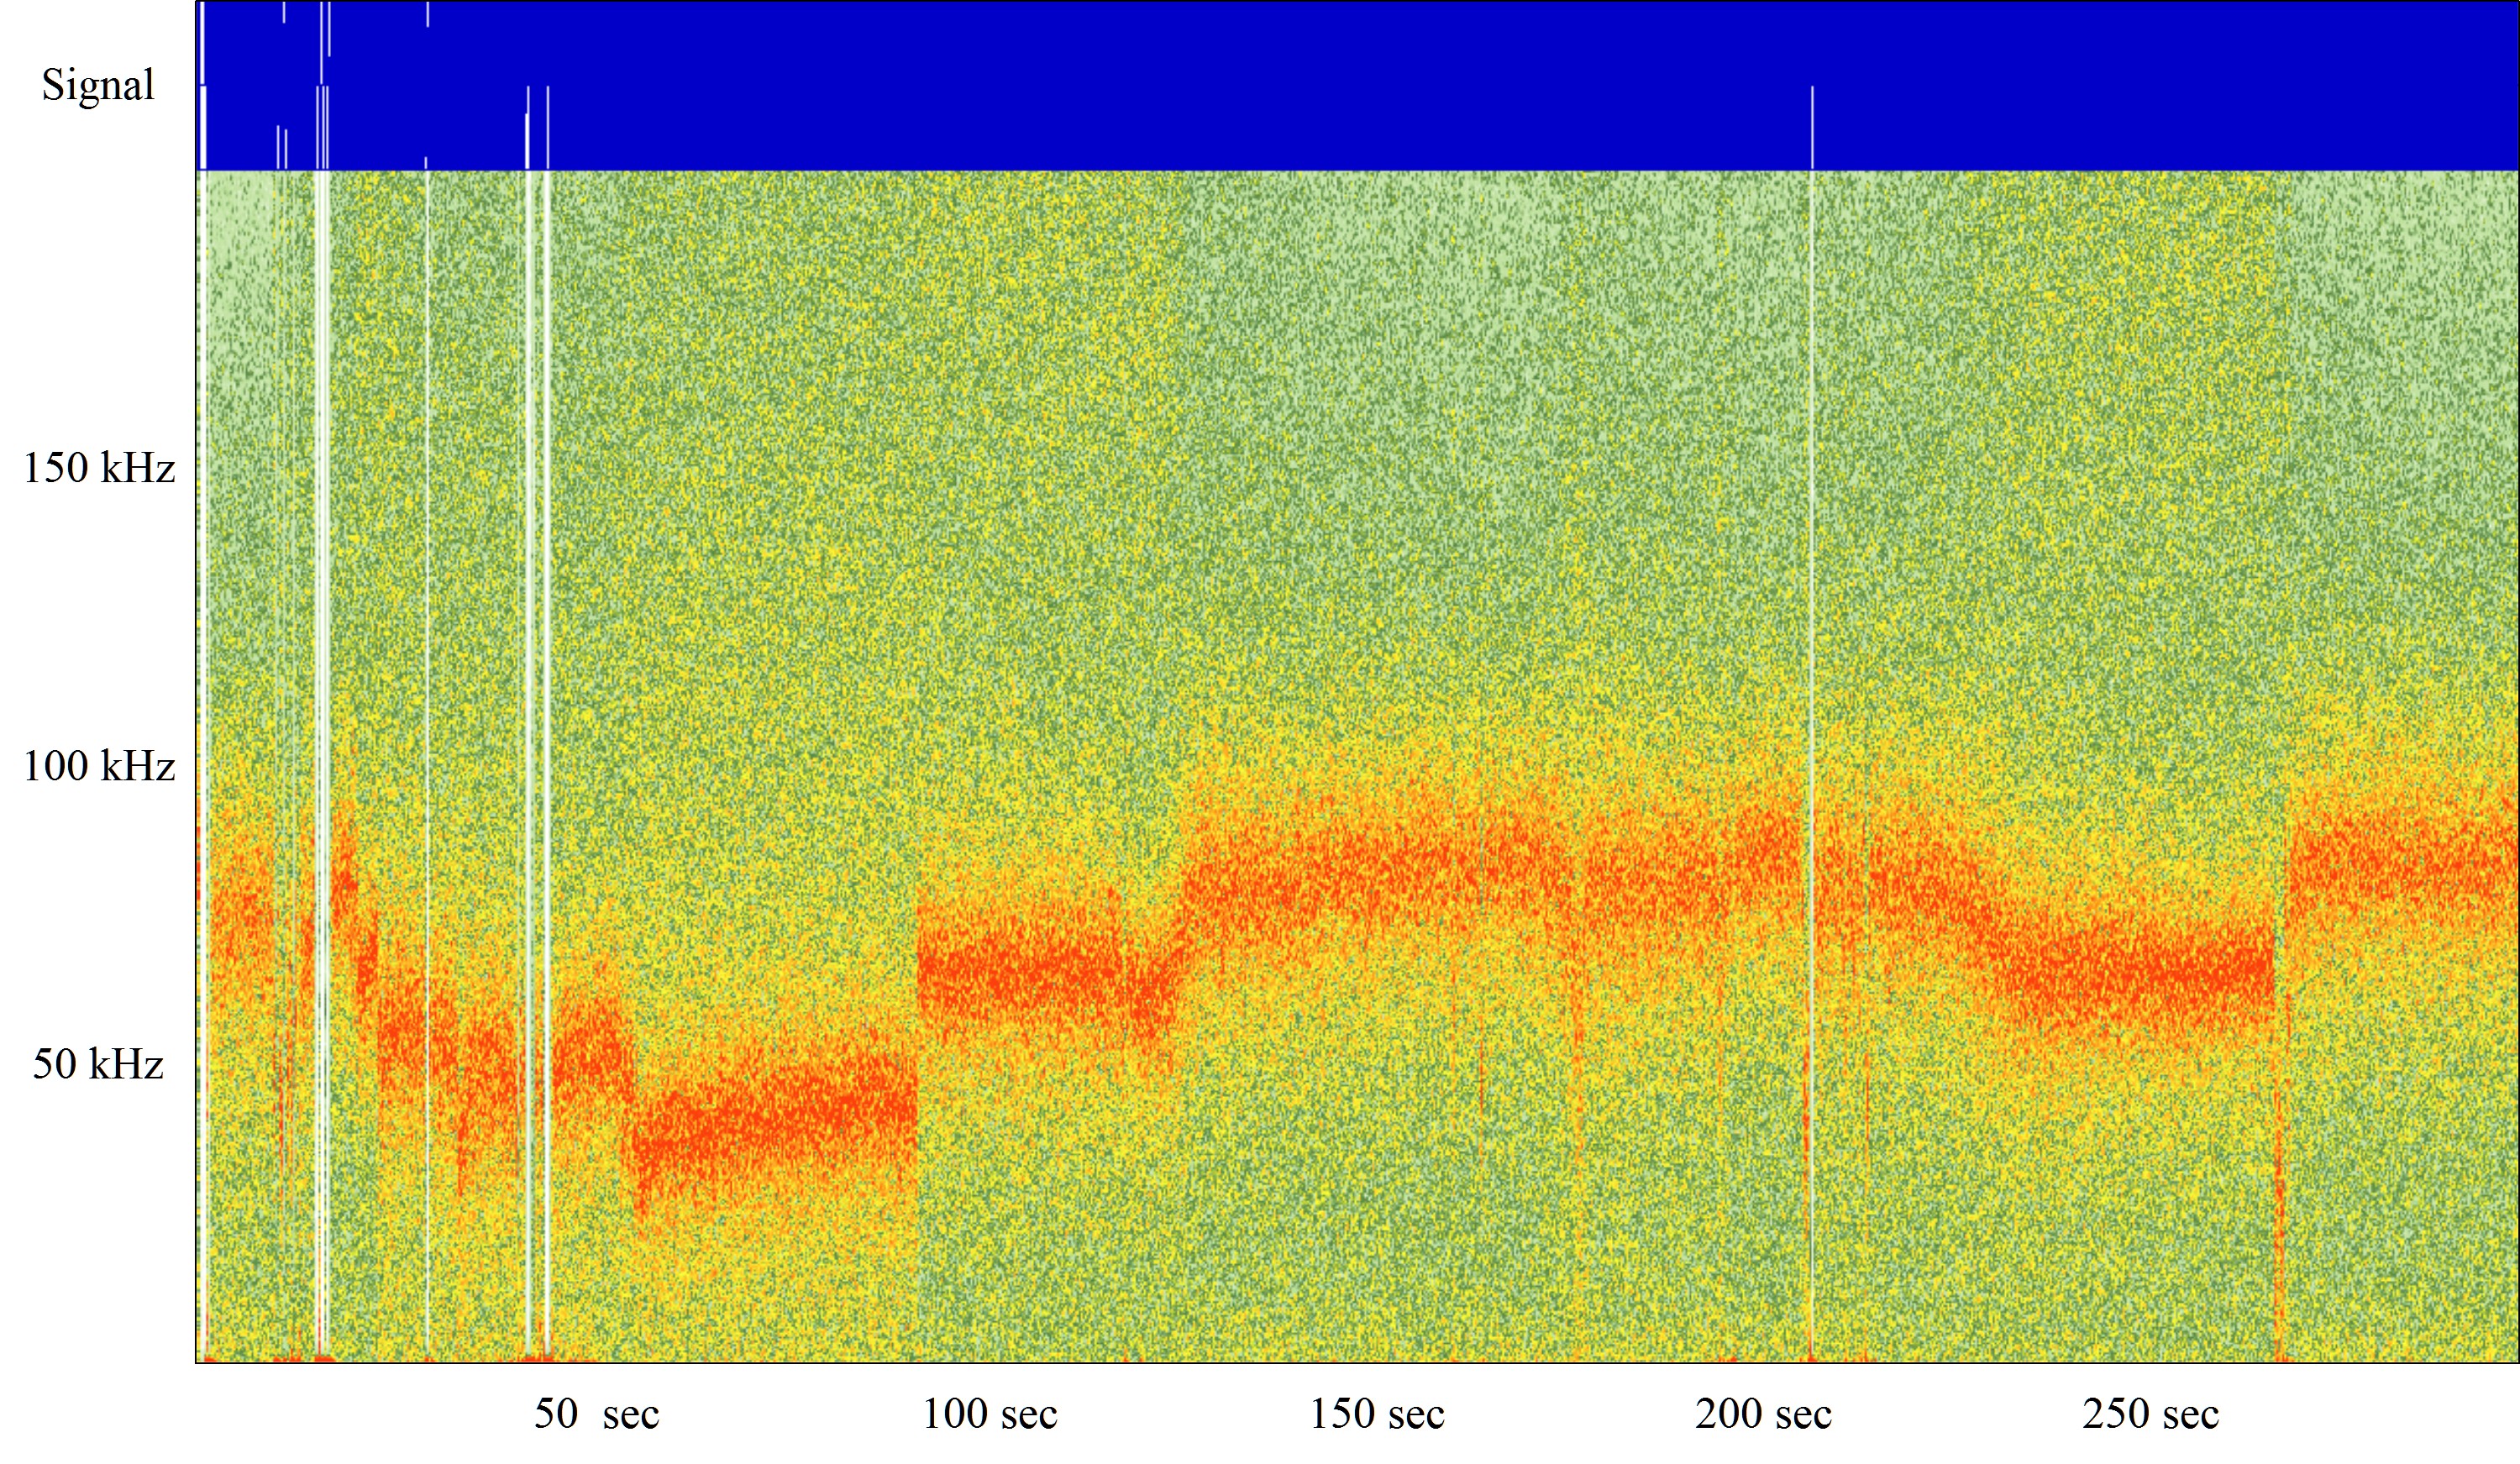The height and width of the screenshot is (1464, 2520).
Task: Click the Signal label at top left
Action: tap(98, 85)
